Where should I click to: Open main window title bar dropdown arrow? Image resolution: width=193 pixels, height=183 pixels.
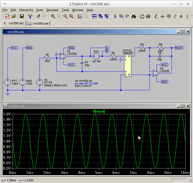pyautogui.click(x=5, y=4)
